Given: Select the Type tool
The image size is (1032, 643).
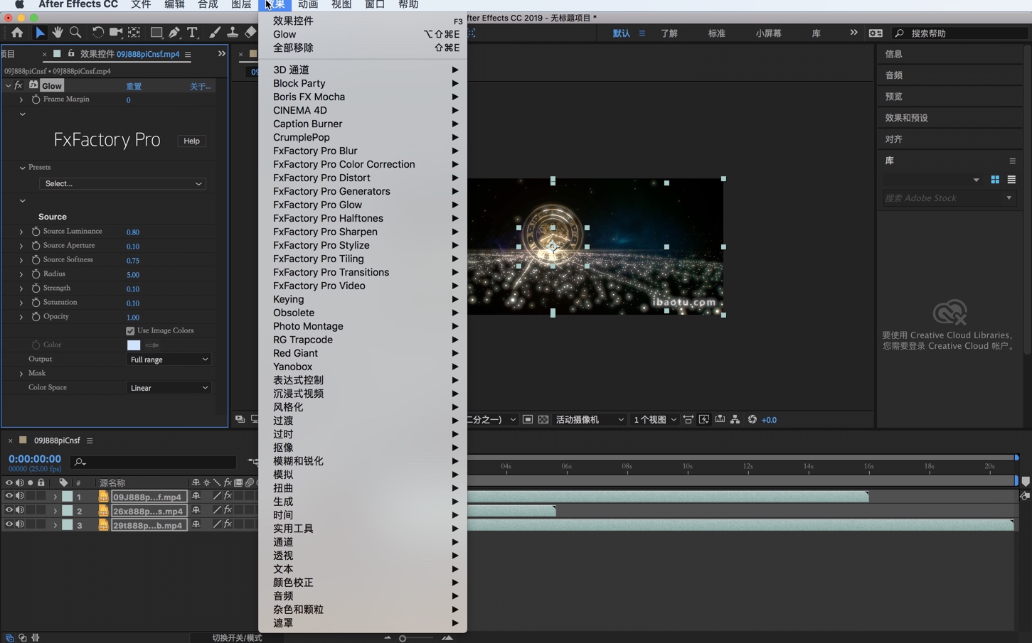Looking at the screenshot, I should tap(193, 33).
